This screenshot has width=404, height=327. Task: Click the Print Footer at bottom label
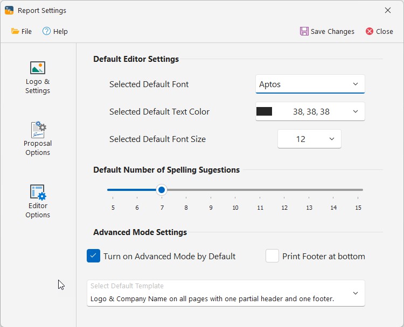(x=324, y=256)
